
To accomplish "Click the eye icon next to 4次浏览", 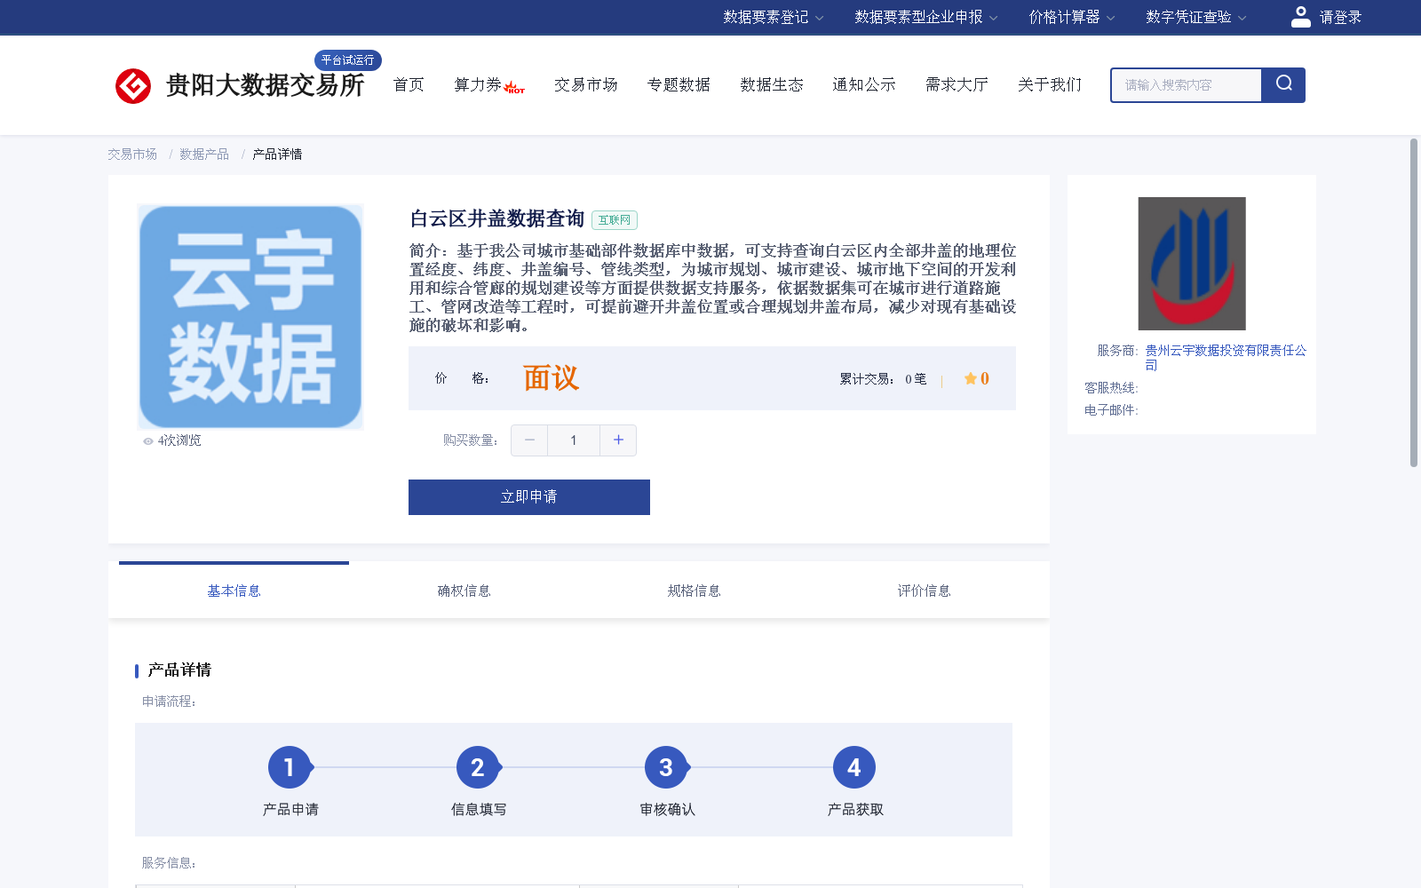I will (x=148, y=441).
